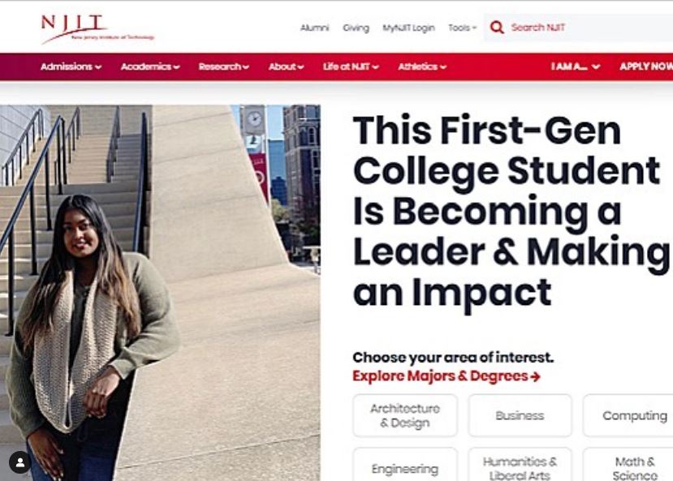
Task: Select the Business area button
Action: tap(520, 415)
